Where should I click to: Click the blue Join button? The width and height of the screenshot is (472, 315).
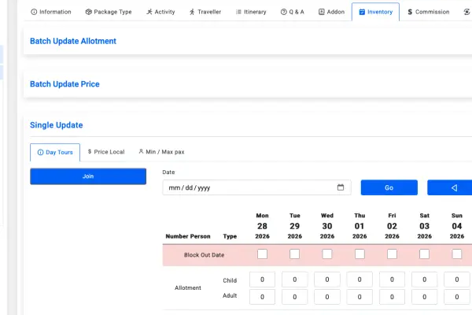pyautogui.click(x=88, y=176)
